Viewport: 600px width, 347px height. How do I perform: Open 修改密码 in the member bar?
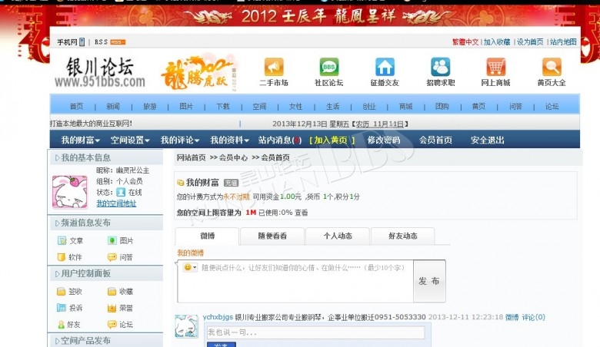click(x=383, y=140)
